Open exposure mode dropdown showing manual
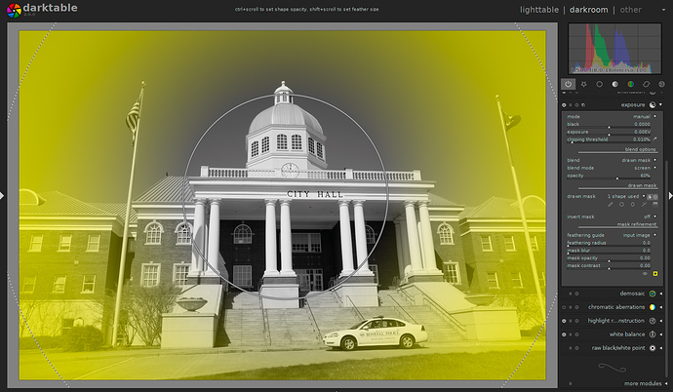This screenshot has width=673, height=392. point(612,117)
